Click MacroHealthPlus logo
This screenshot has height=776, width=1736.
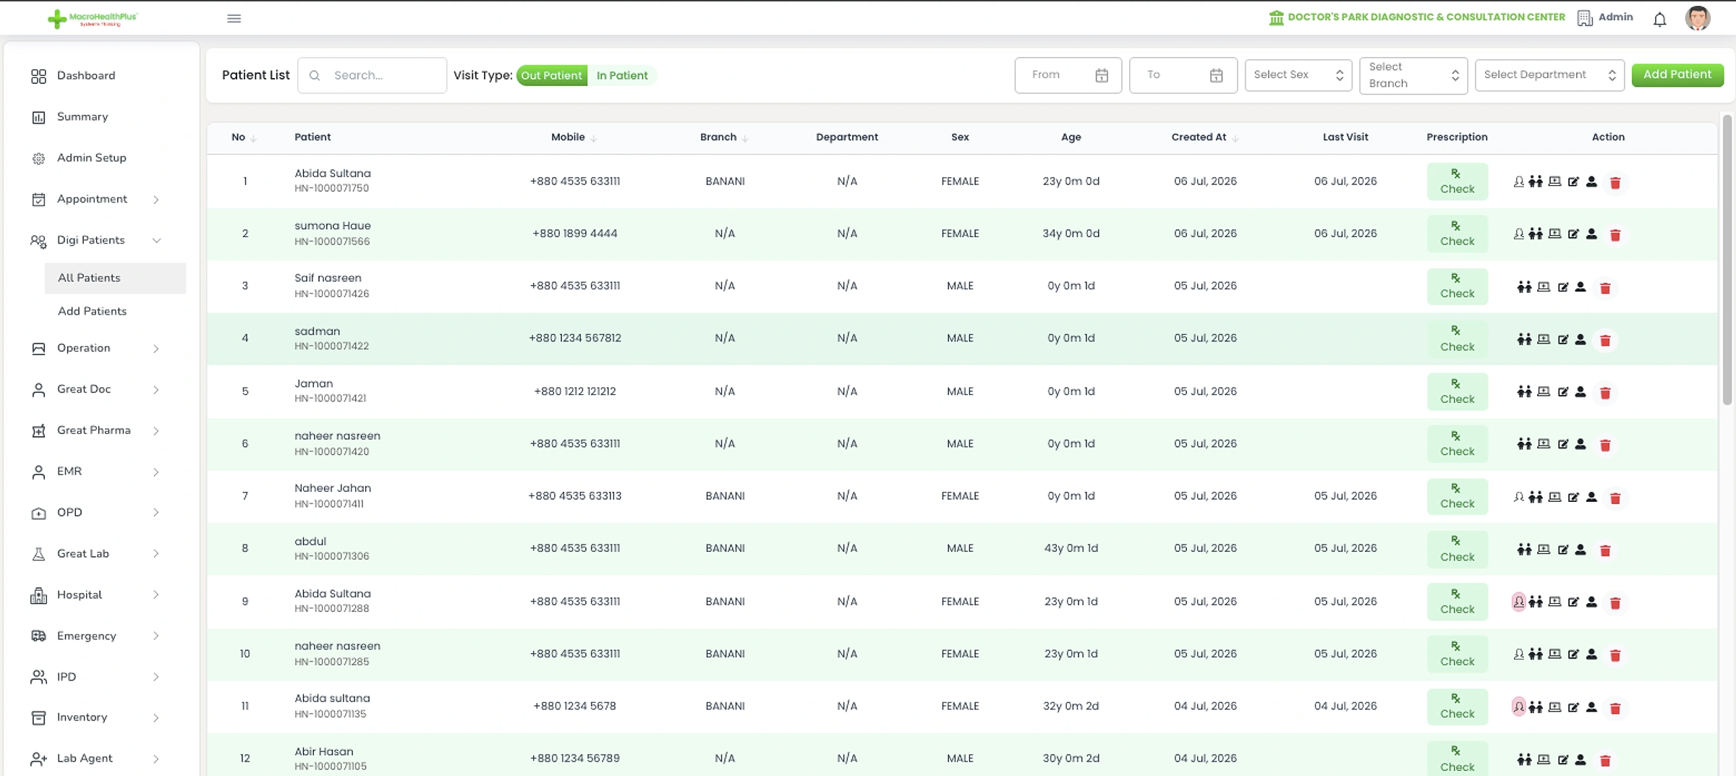tap(93, 19)
